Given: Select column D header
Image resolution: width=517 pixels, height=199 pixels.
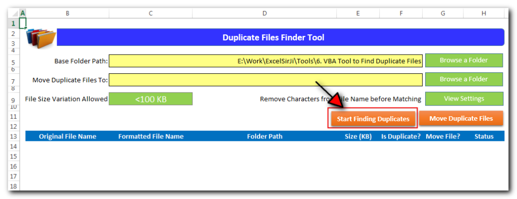Looking at the screenshot, I should coord(265,13).
